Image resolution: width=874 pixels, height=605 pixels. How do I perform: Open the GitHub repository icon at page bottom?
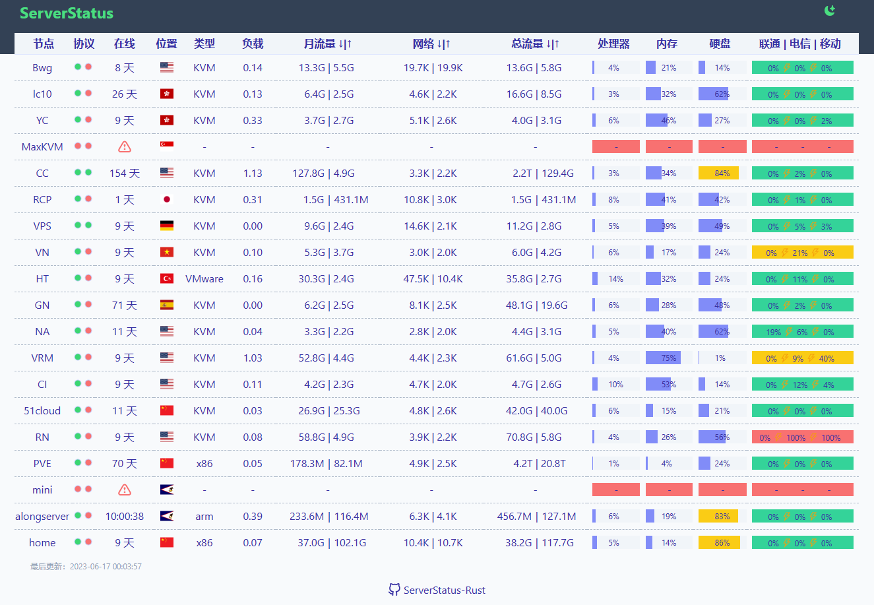pyautogui.click(x=394, y=590)
